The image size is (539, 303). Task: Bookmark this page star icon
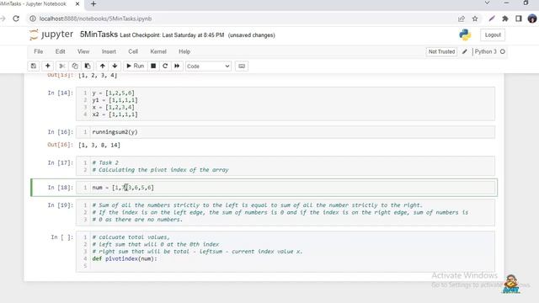[x=475, y=19]
